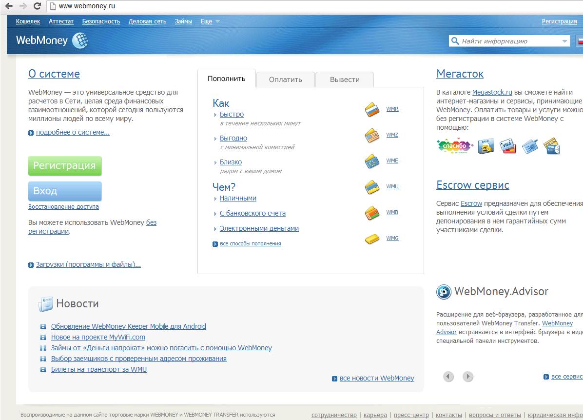The image size is (583, 420).
Task: Click the browser forward arrow
Action: point(23,6)
